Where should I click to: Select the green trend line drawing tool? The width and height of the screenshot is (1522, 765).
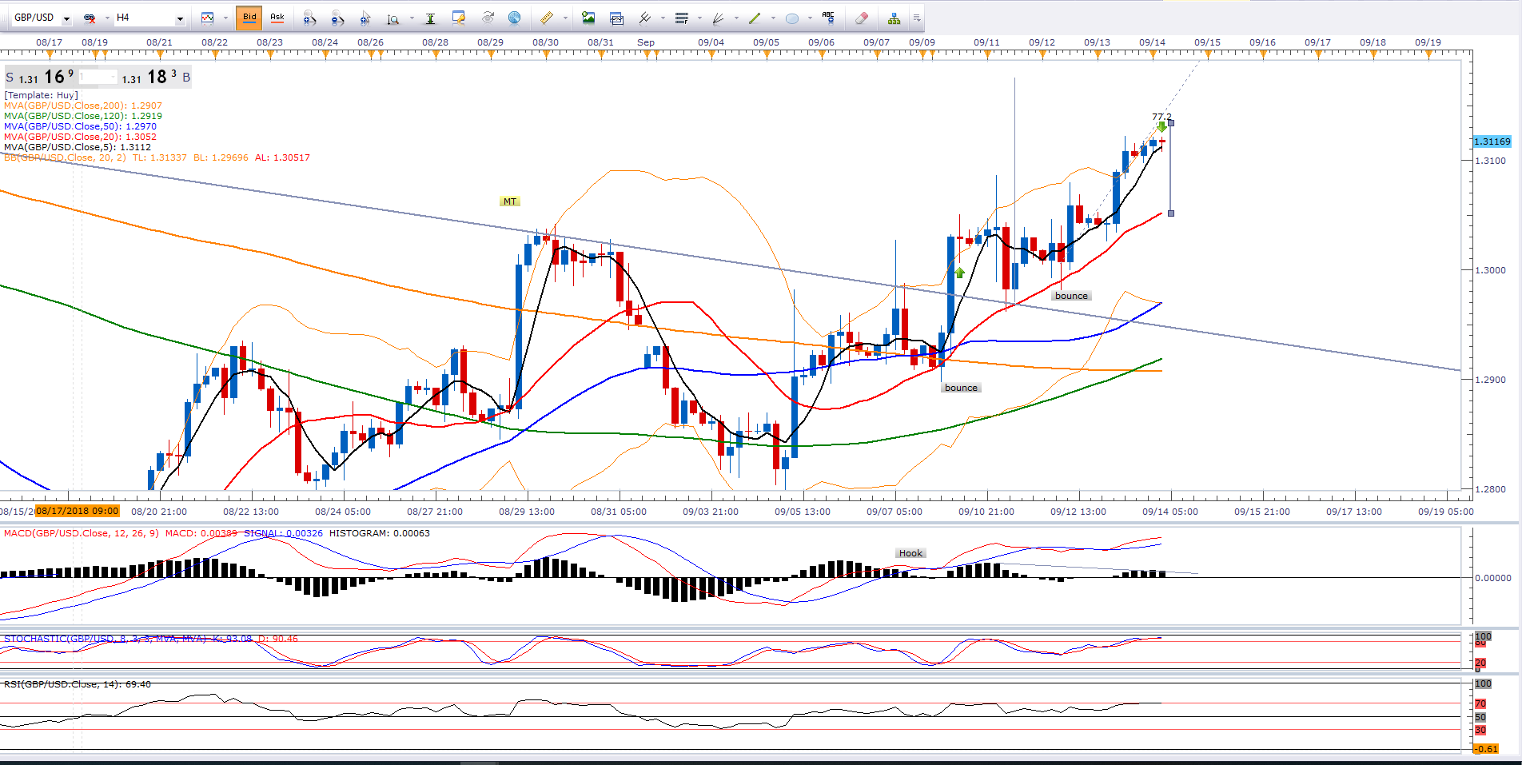coord(755,18)
